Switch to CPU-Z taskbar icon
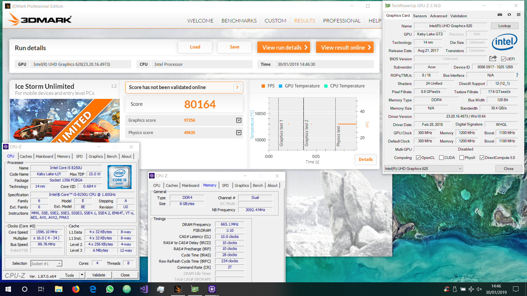527x296 pixels. click(212, 289)
